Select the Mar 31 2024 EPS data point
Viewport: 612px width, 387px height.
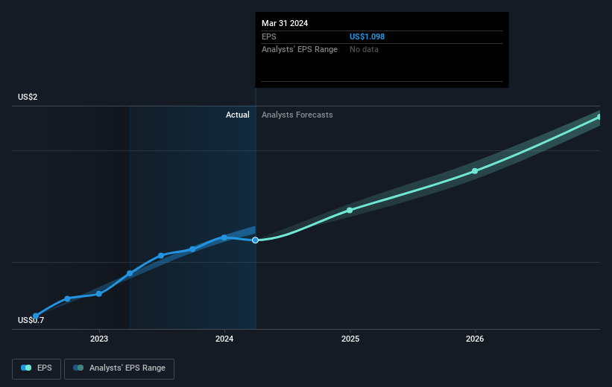pos(255,240)
